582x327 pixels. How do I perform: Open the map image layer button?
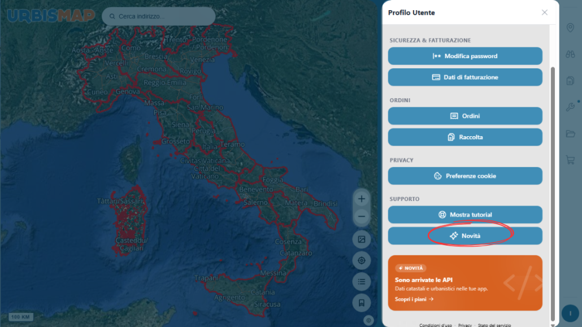(361, 239)
